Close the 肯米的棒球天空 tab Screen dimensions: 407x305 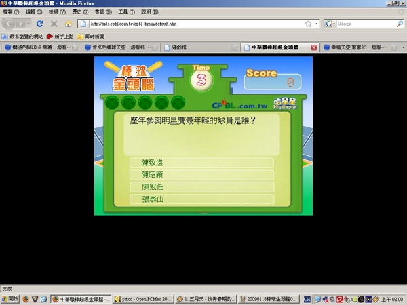155,47
